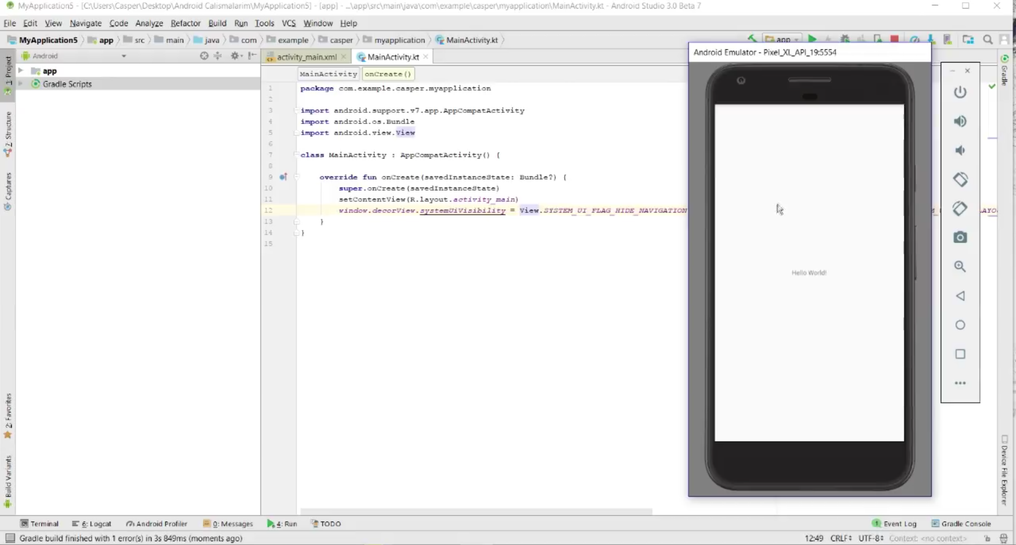Open the Gradle Console panel

[961, 524]
